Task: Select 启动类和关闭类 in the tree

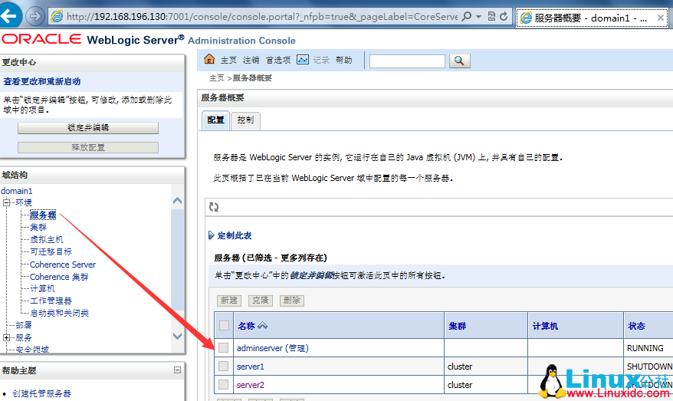Action: point(59,313)
